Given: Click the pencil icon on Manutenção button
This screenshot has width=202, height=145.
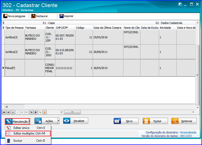Looking at the screenshot, I should click(9, 121).
